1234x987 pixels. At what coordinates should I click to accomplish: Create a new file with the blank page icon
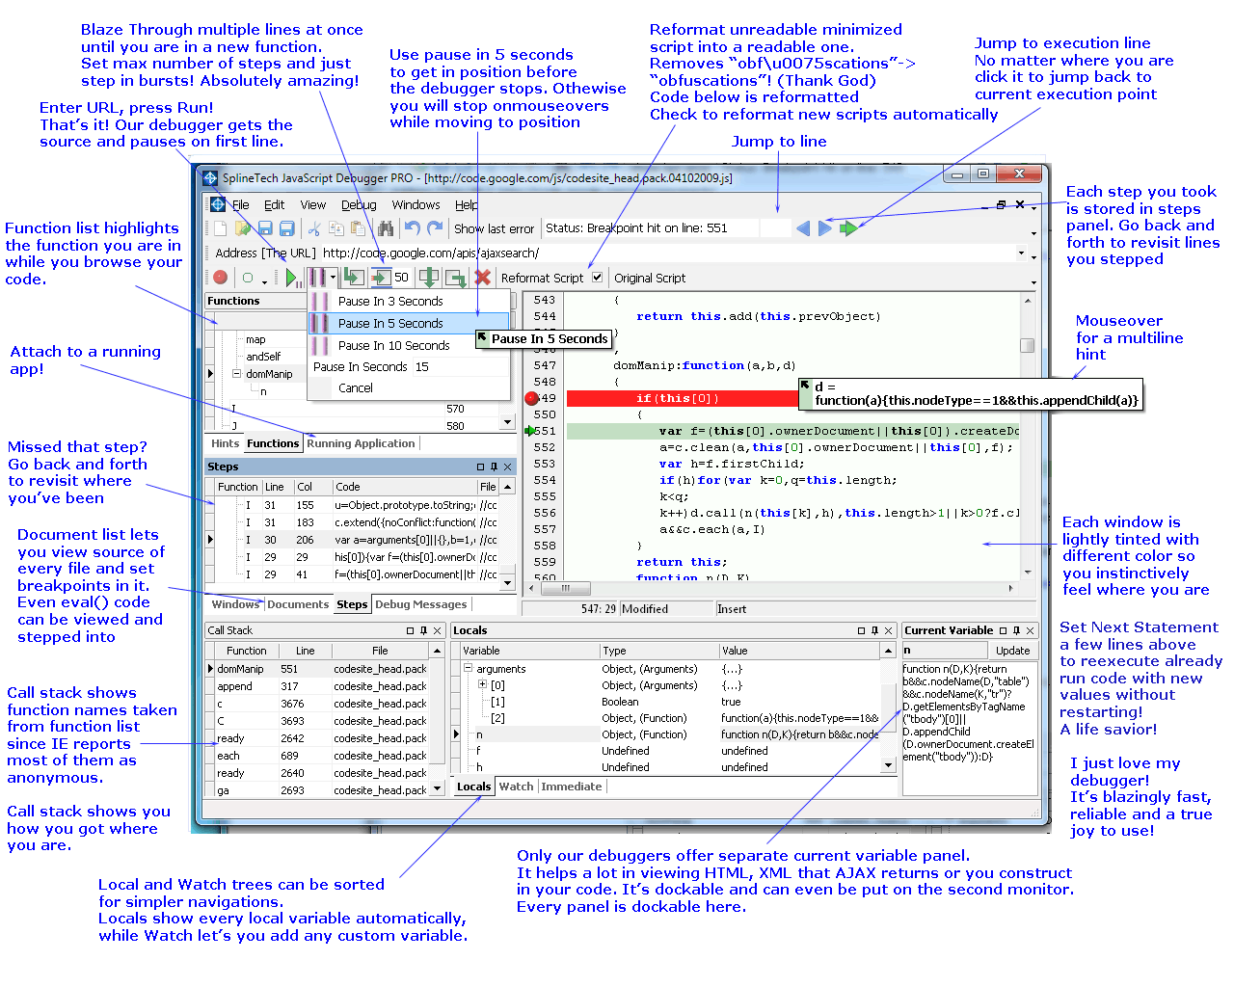(220, 228)
